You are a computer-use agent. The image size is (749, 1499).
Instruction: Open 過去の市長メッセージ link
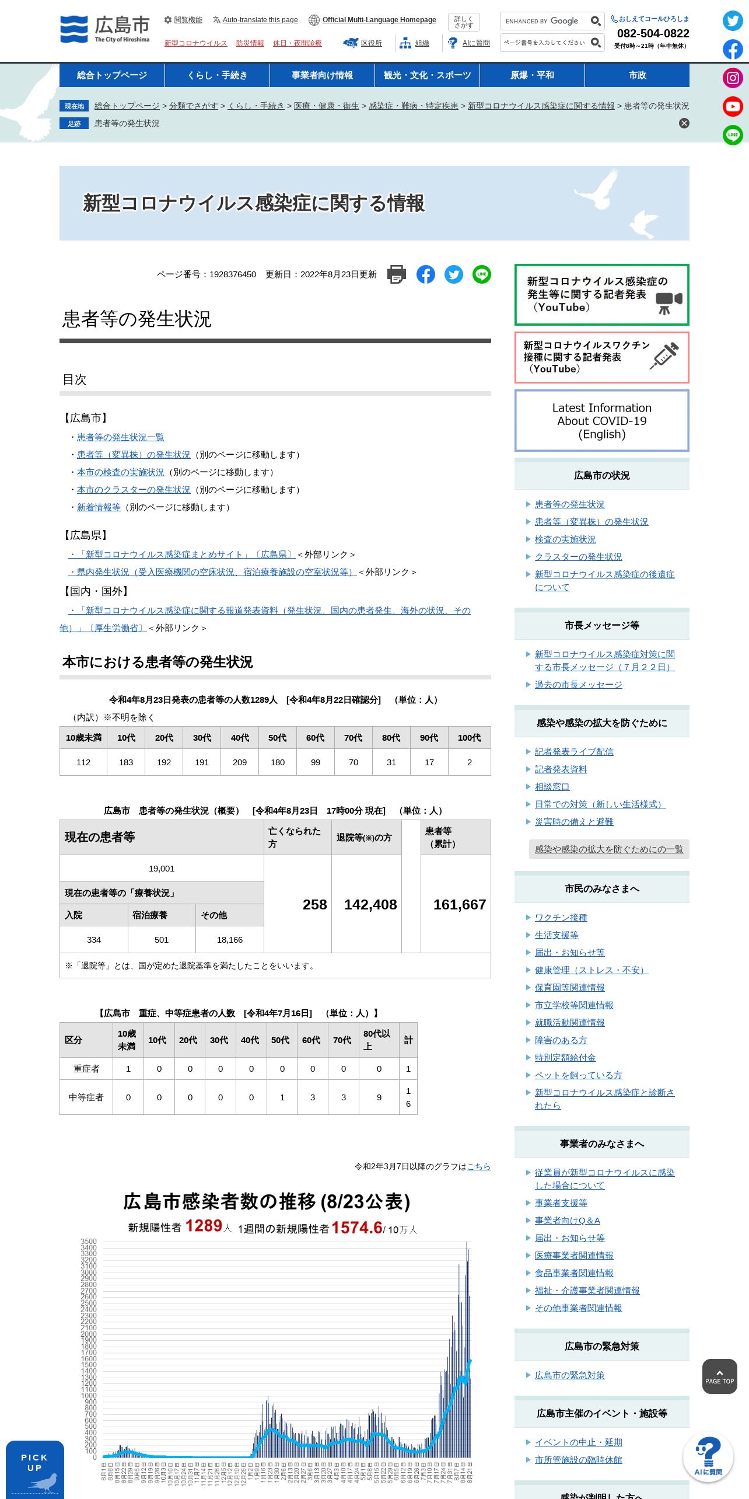pos(578,685)
